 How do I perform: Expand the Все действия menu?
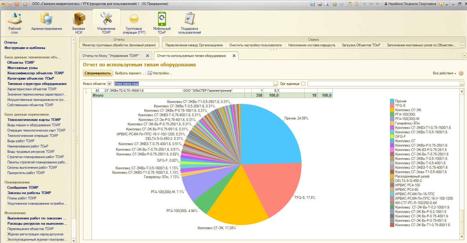445,73
